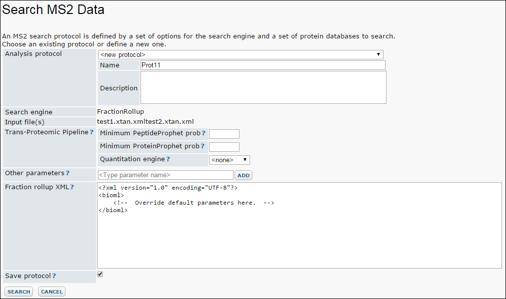Open the Quantitation engine dropdown
506x299 pixels.
(229, 160)
